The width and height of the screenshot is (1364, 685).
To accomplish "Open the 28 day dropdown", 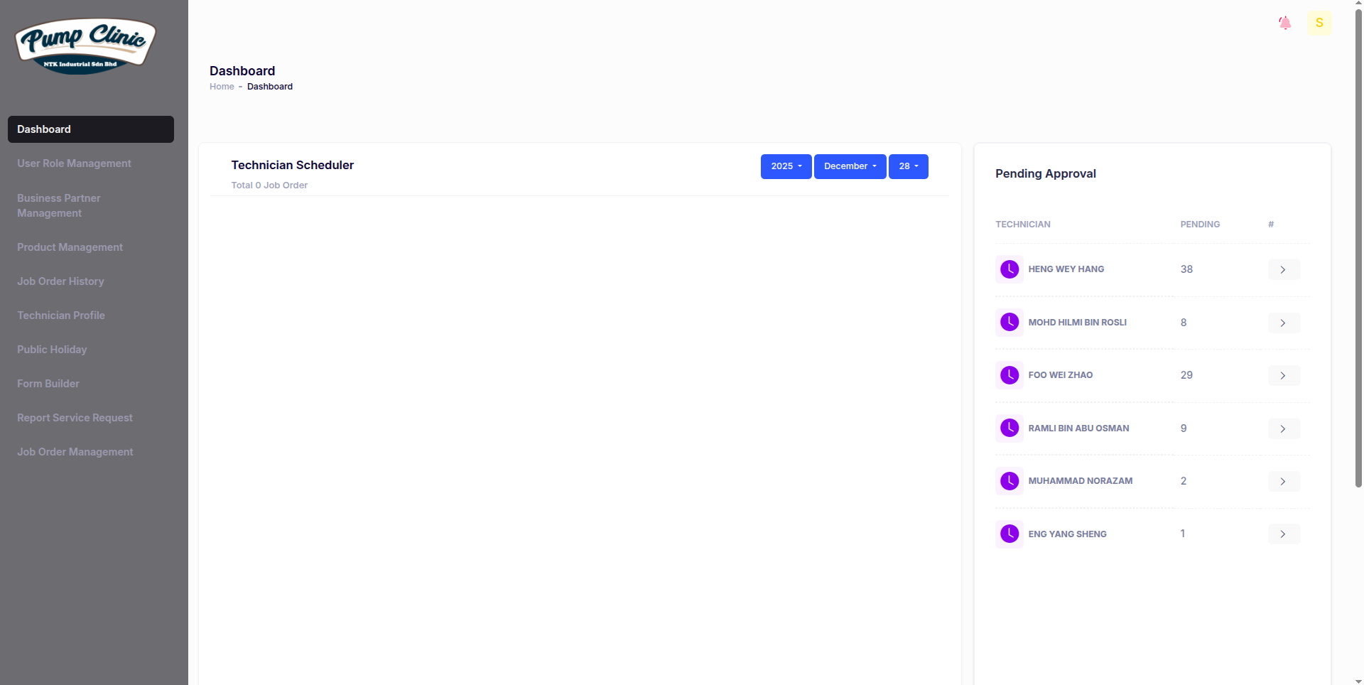I will click(x=908, y=166).
